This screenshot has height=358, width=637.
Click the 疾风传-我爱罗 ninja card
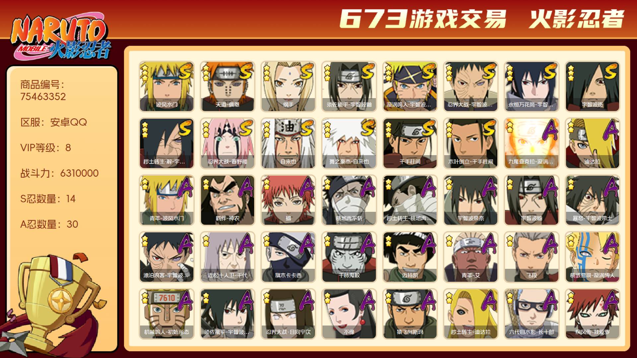(593, 314)
